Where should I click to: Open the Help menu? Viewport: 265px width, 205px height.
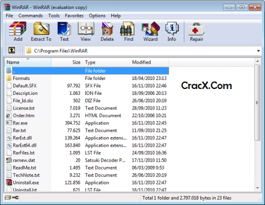(x=116, y=16)
